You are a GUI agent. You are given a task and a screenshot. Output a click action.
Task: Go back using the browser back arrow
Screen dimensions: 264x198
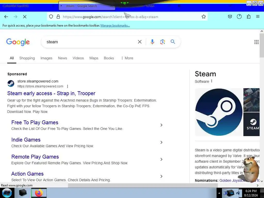point(6,17)
